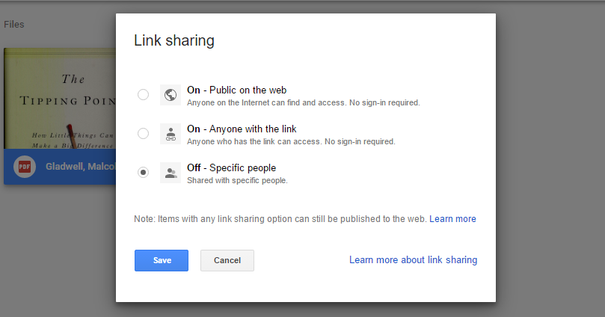The image size is (605, 317).
Task: Click the "On - Anyone with the link" label
Action: (x=242, y=129)
